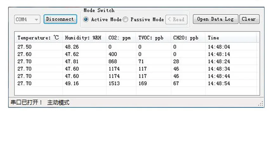
Task: Click the Time column header
Action: [x=231, y=38]
